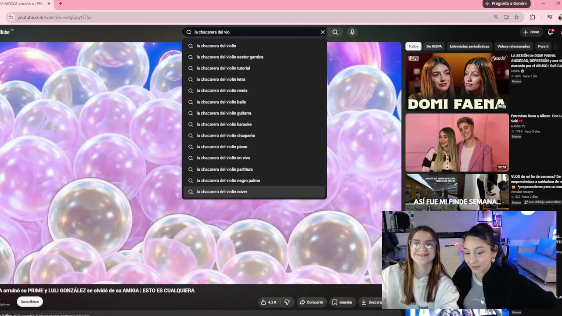This screenshot has height=316, width=562.
Task: Select the De HISPA filter chip
Action: click(434, 46)
